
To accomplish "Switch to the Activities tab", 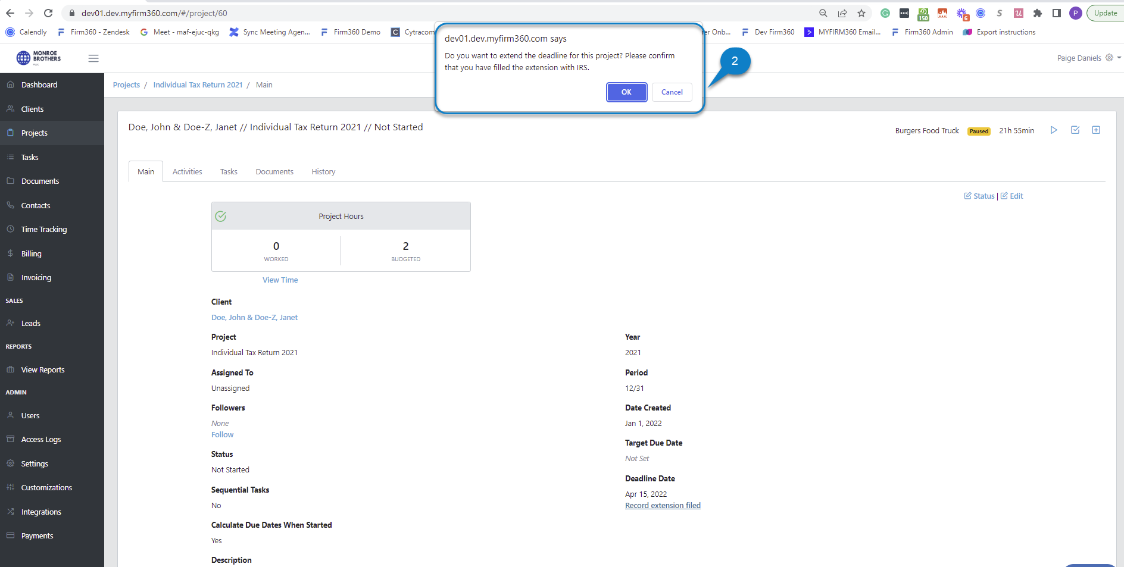I will (x=187, y=172).
